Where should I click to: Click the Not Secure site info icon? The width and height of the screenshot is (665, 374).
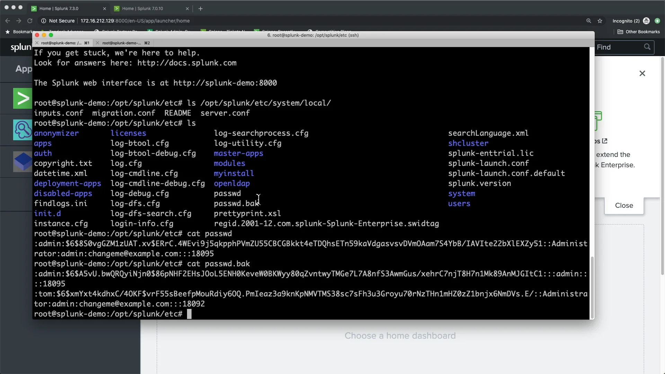coord(44,21)
